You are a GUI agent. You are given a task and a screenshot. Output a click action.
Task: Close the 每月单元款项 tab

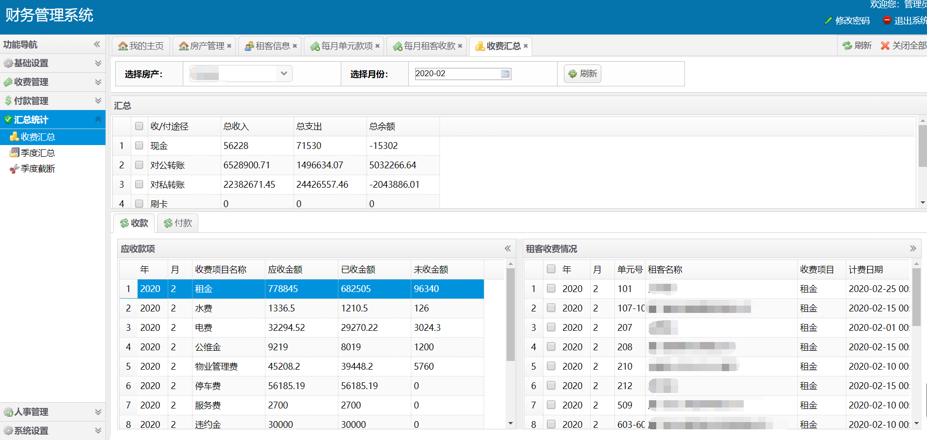coord(377,46)
